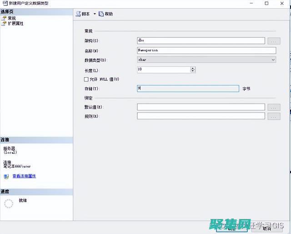Screen dimensions: 291x234
Task: Open 帮助 help from the toolbar
Action: 106,14
